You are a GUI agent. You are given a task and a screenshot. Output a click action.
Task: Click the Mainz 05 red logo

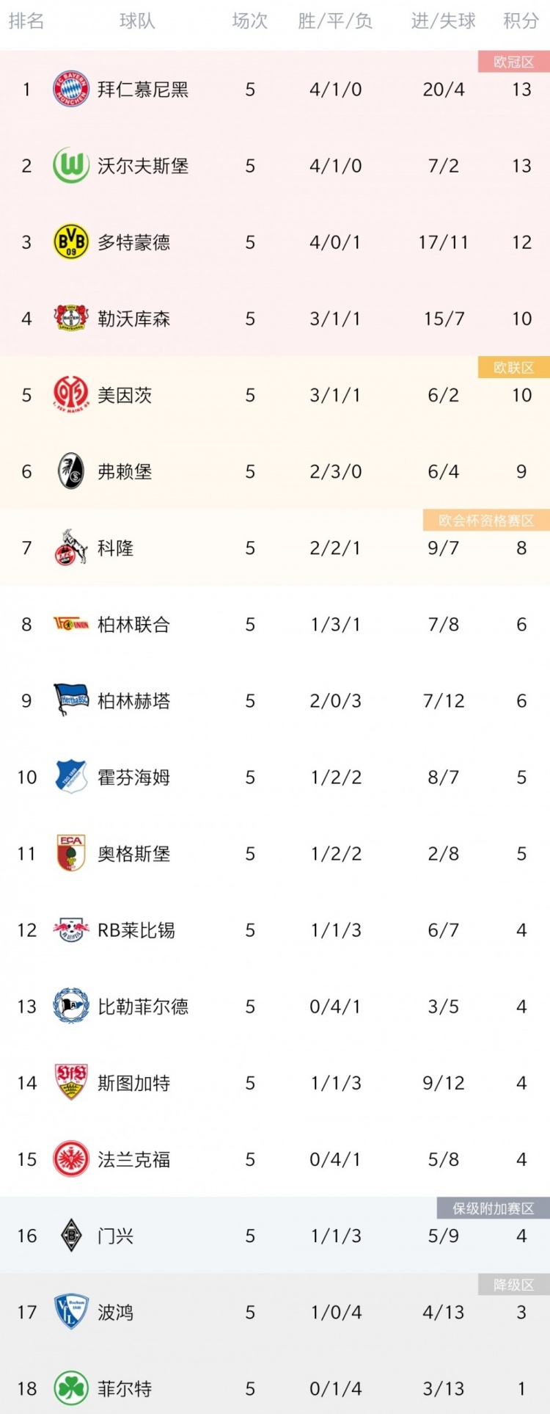pyautogui.click(x=71, y=395)
